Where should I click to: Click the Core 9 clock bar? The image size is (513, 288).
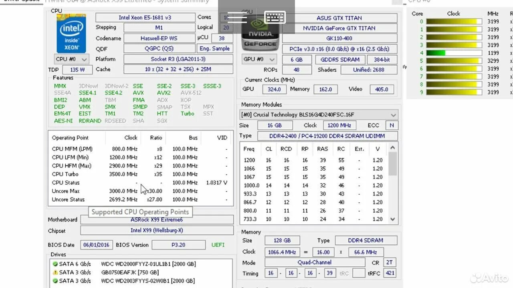[x=454, y=92]
